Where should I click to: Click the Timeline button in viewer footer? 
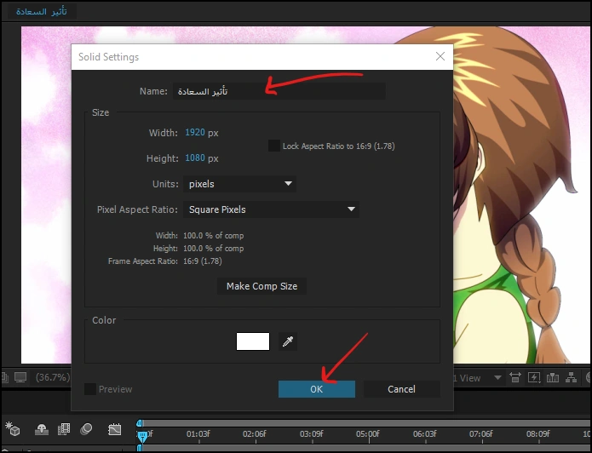[552, 377]
